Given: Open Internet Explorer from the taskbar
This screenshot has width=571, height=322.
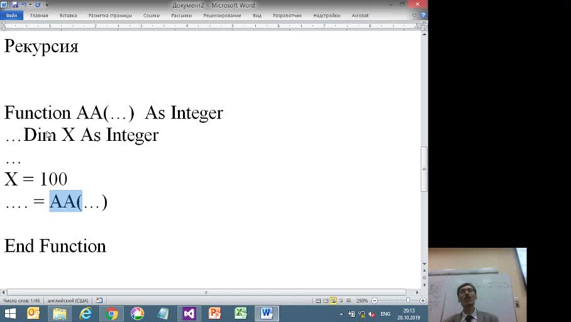Looking at the screenshot, I should (86, 314).
